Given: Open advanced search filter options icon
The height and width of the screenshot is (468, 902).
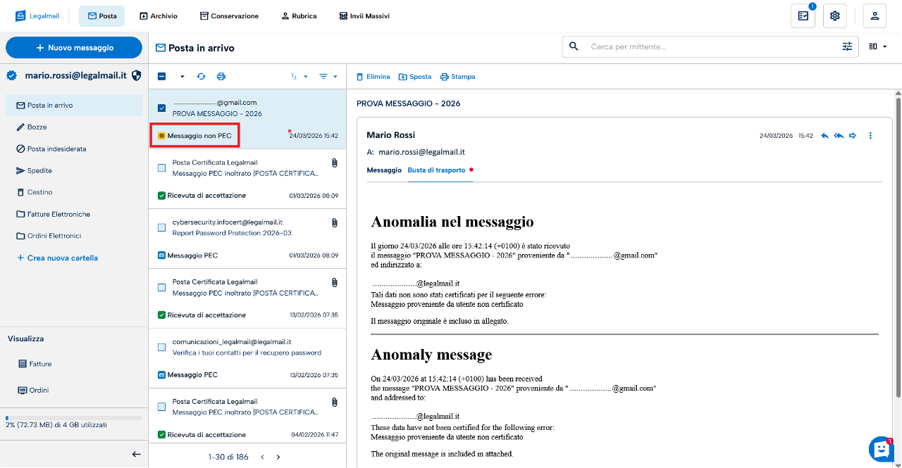Looking at the screenshot, I should (847, 46).
